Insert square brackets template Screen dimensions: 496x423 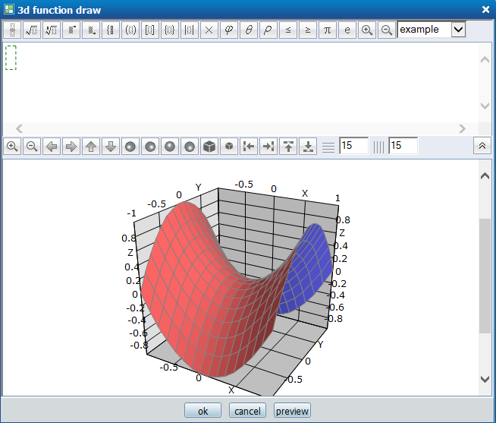pos(150,30)
